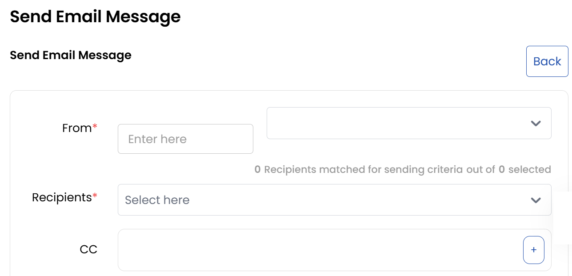Click the Send Email Message section subtitle
This screenshot has width=572, height=276.
pyautogui.click(x=70, y=55)
